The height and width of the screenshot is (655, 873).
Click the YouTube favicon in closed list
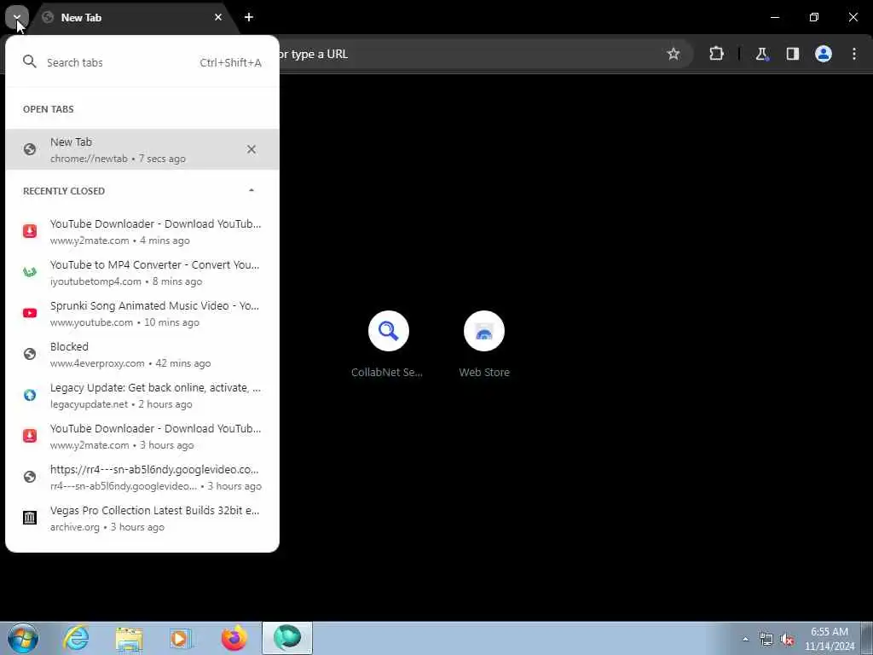(30, 313)
